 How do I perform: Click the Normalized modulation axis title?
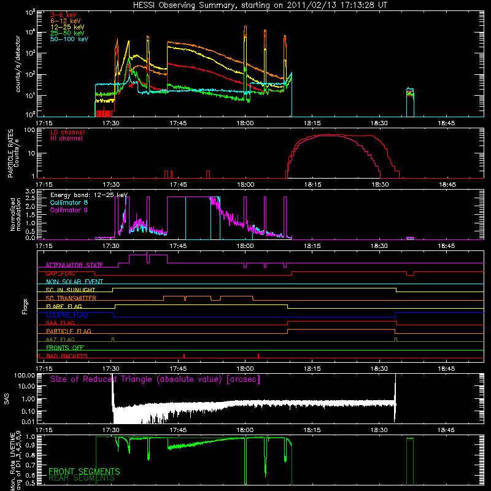(x=15, y=214)
